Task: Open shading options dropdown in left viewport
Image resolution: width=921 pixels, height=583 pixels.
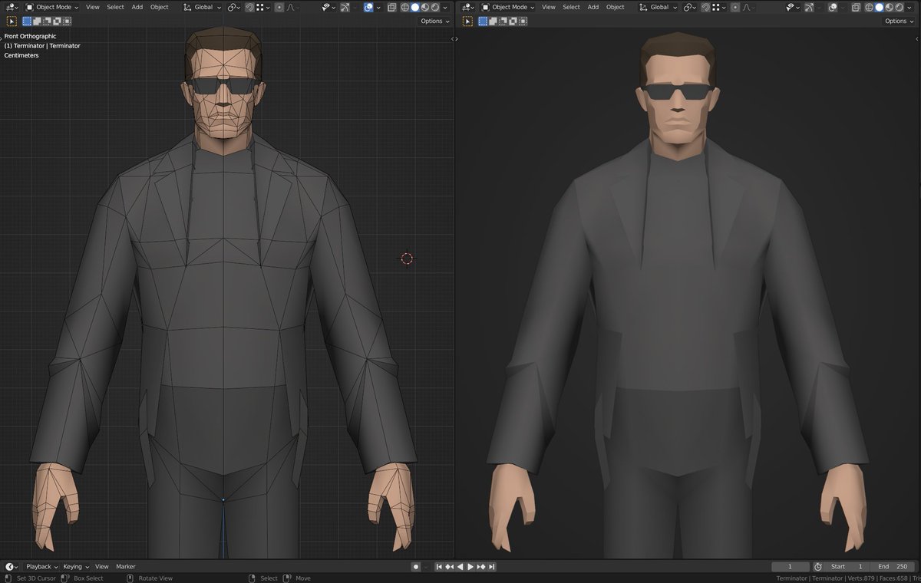Action: (x=445, y=7)
